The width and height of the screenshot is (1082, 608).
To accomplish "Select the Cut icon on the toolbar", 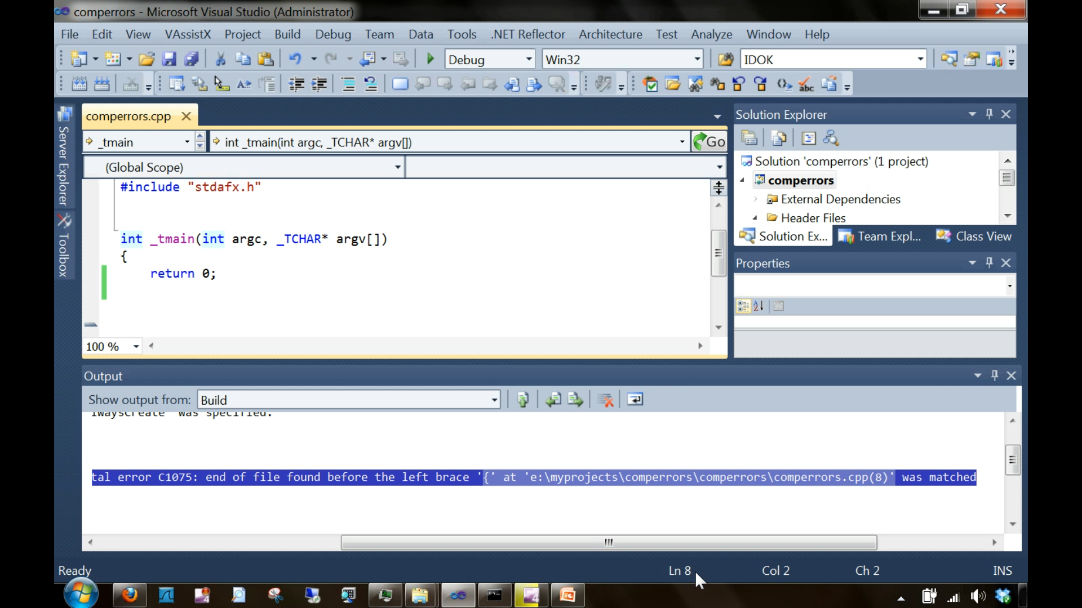I will 220,59.
